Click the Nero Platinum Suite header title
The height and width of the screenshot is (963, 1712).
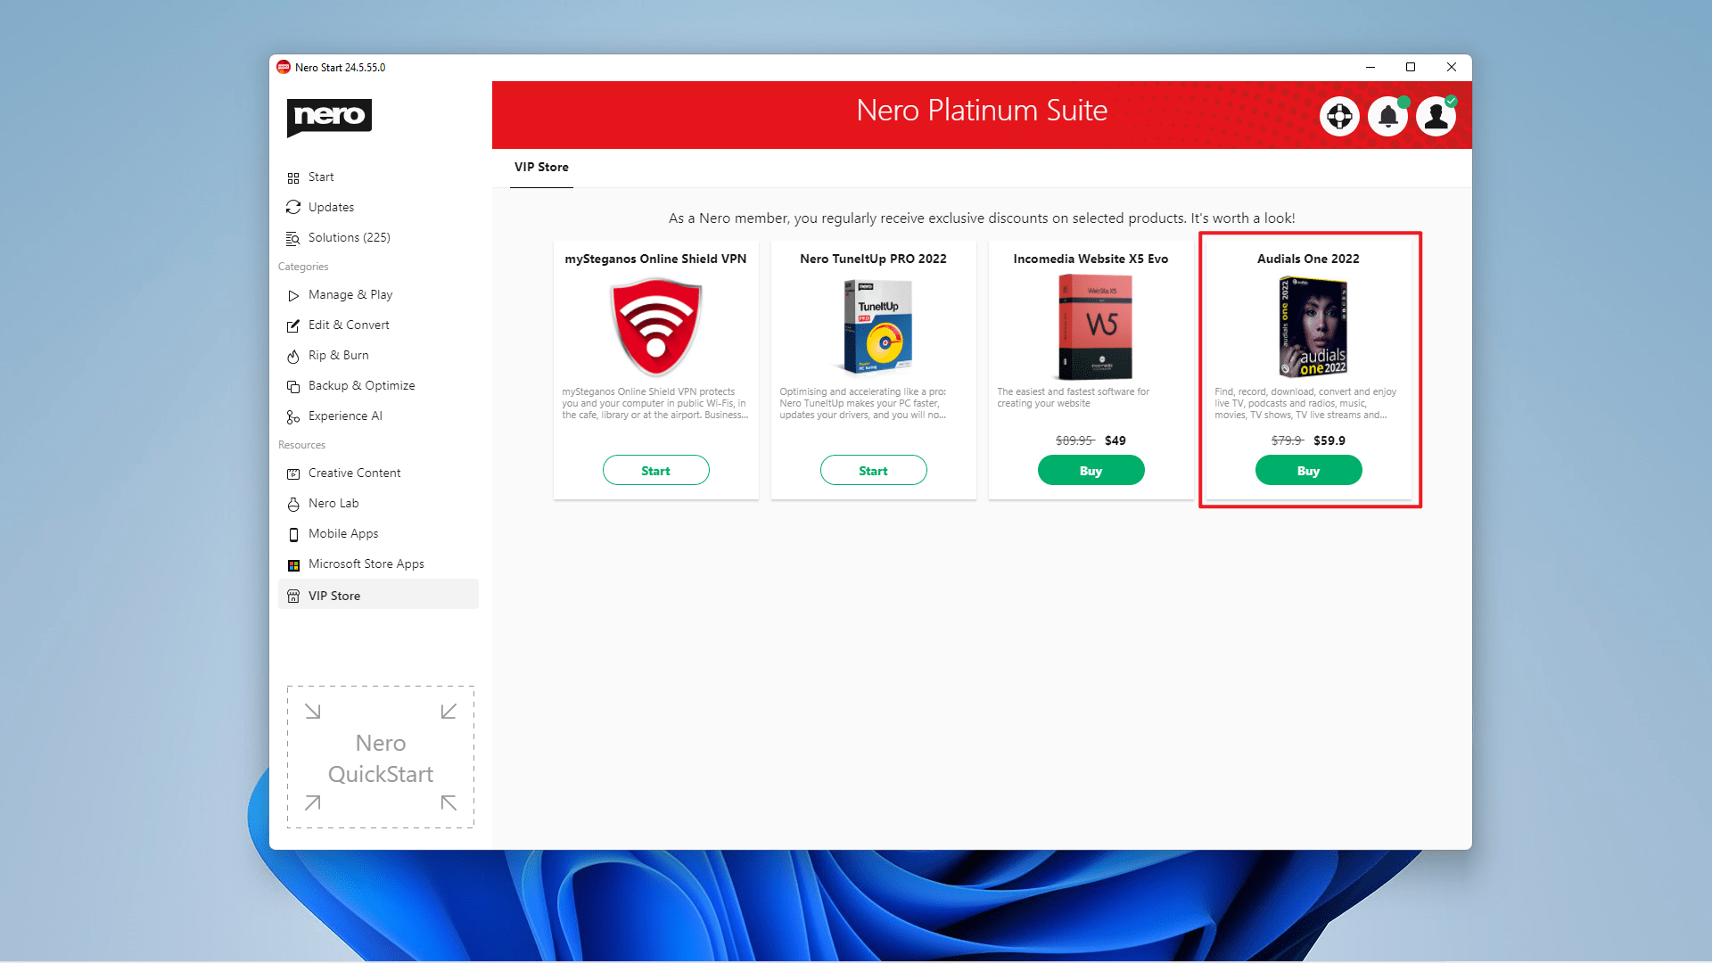[x=982, y=111]
